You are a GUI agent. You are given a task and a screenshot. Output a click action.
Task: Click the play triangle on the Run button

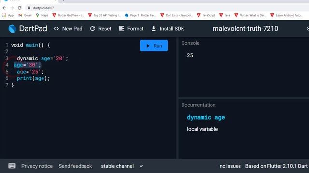[148, 46]
